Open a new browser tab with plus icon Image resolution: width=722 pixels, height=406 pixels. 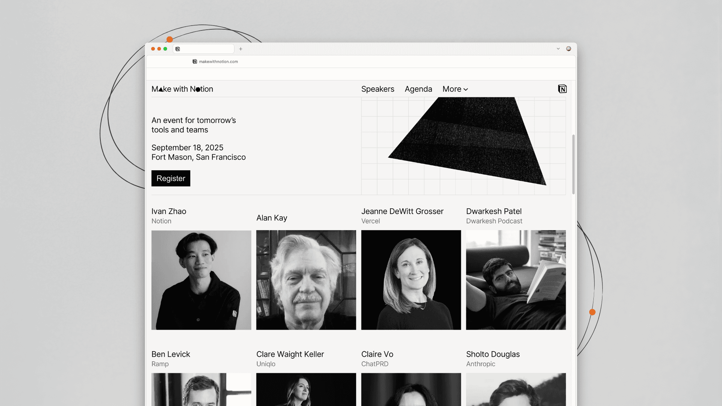click(241, 49)
